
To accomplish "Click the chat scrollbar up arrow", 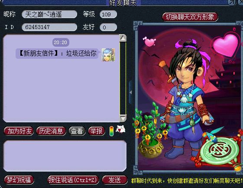I will [123, 38].
